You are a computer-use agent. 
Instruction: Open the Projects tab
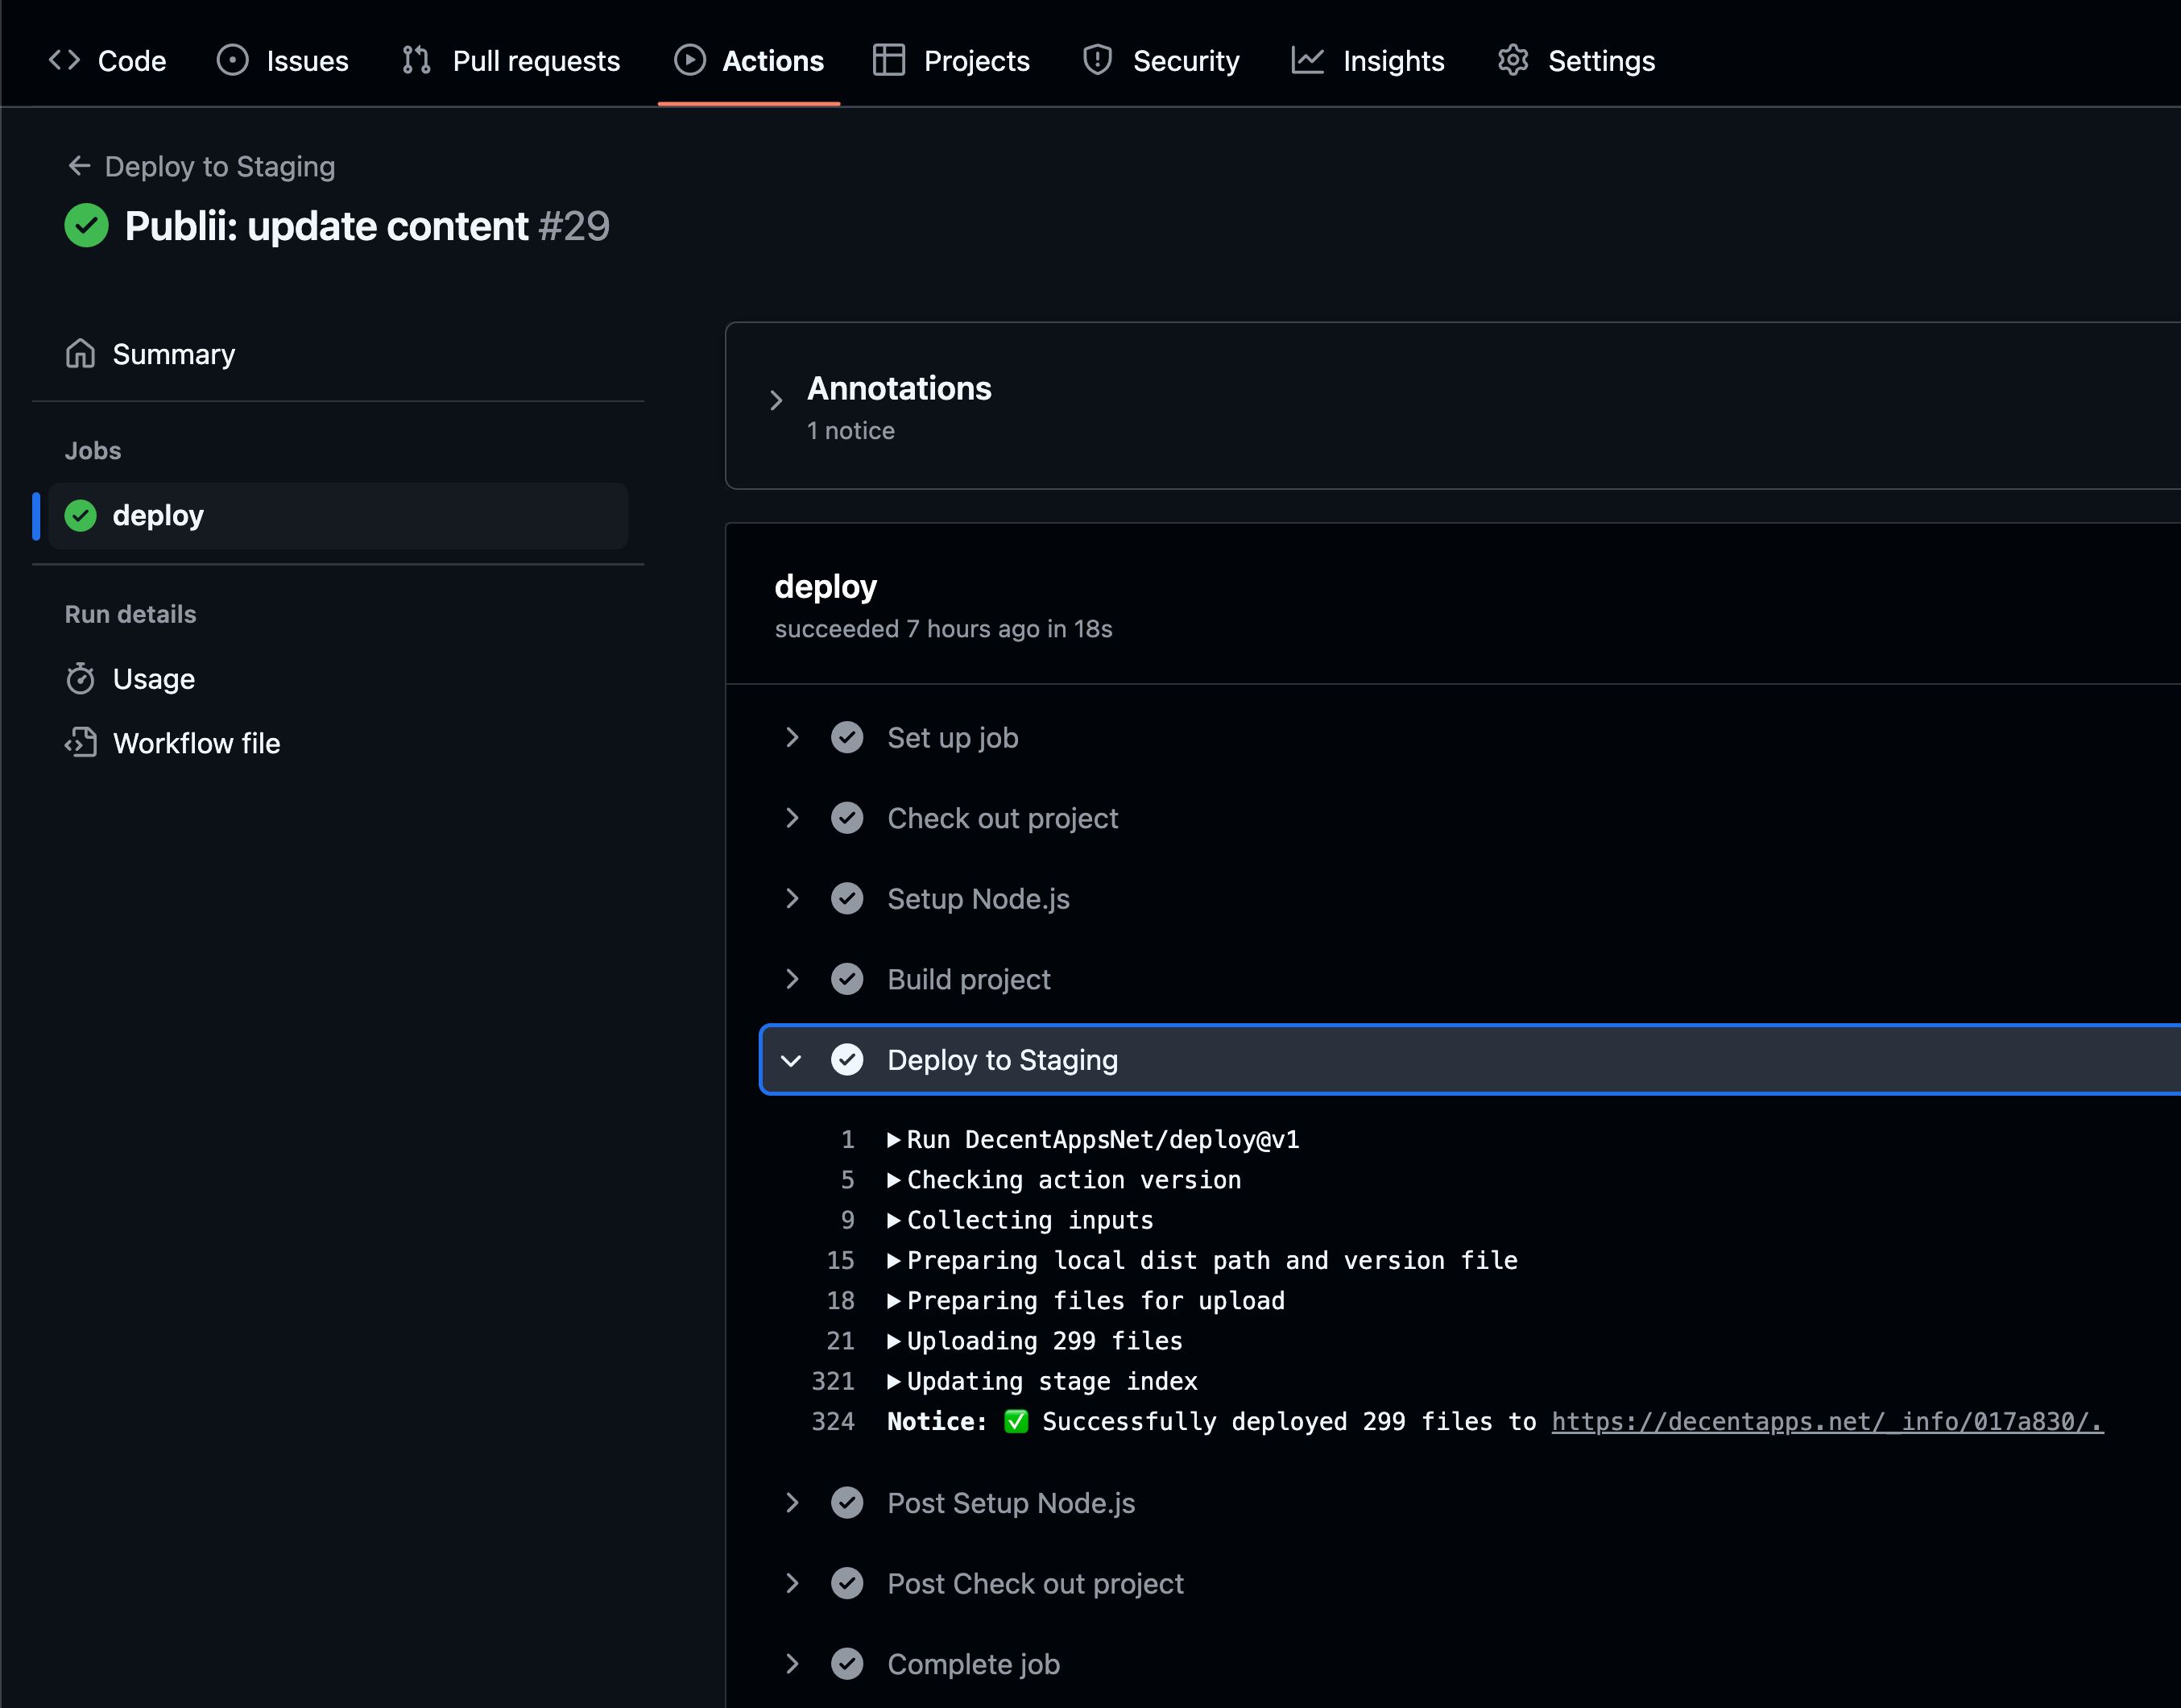point(951,61)
